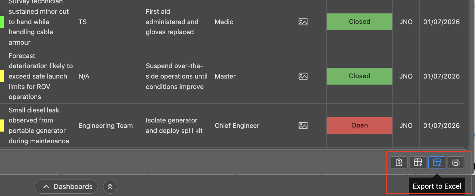Click Closed status on the Master row
The width and height of the screenshot is (475, 196).
[x=360, y=76]
